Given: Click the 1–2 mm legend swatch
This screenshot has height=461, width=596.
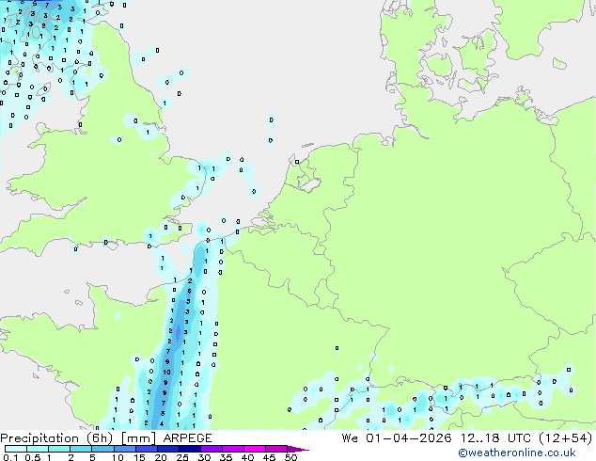Looking at the screenshot, I should (x=59, y=449).
